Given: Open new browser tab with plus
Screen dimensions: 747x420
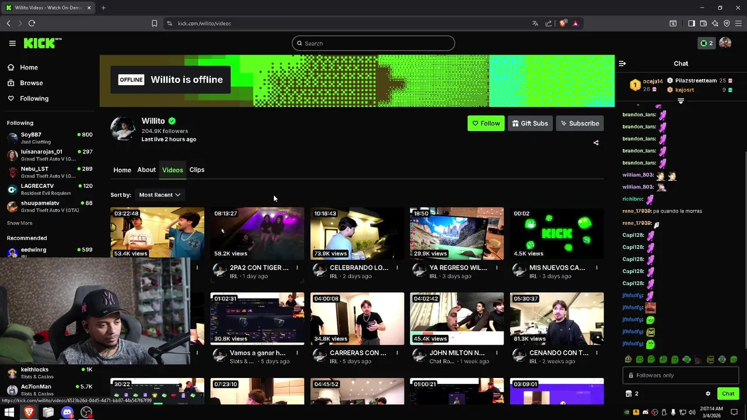Looking at the screenshot, I should click(103, 8).
